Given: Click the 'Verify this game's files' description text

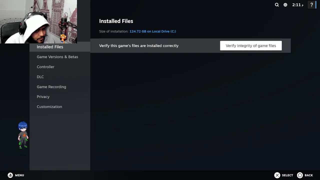Looking at the screenshot, I should click(x=139, y=46).
